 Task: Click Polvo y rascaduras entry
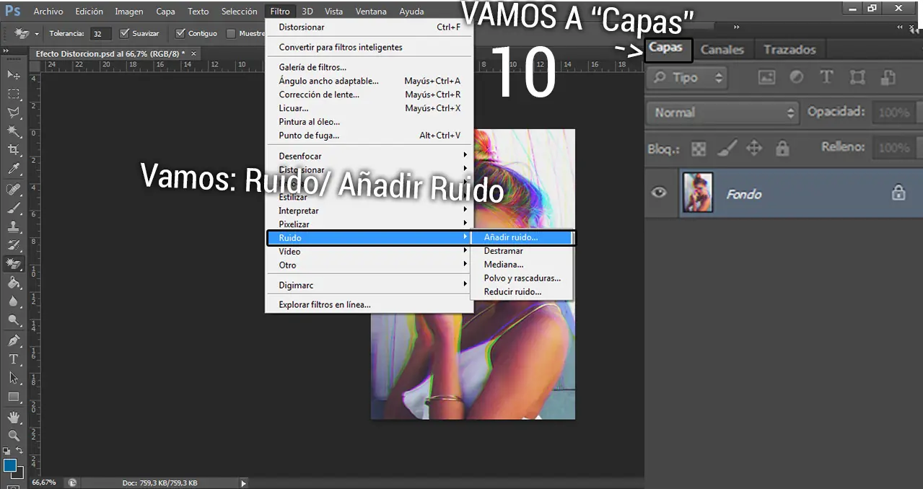[x=522, y=278]
